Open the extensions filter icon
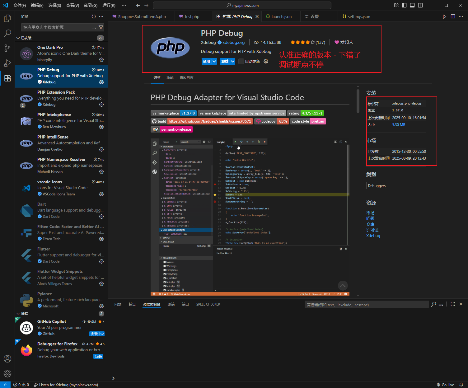Screen dimensions: 468x388 101,27
